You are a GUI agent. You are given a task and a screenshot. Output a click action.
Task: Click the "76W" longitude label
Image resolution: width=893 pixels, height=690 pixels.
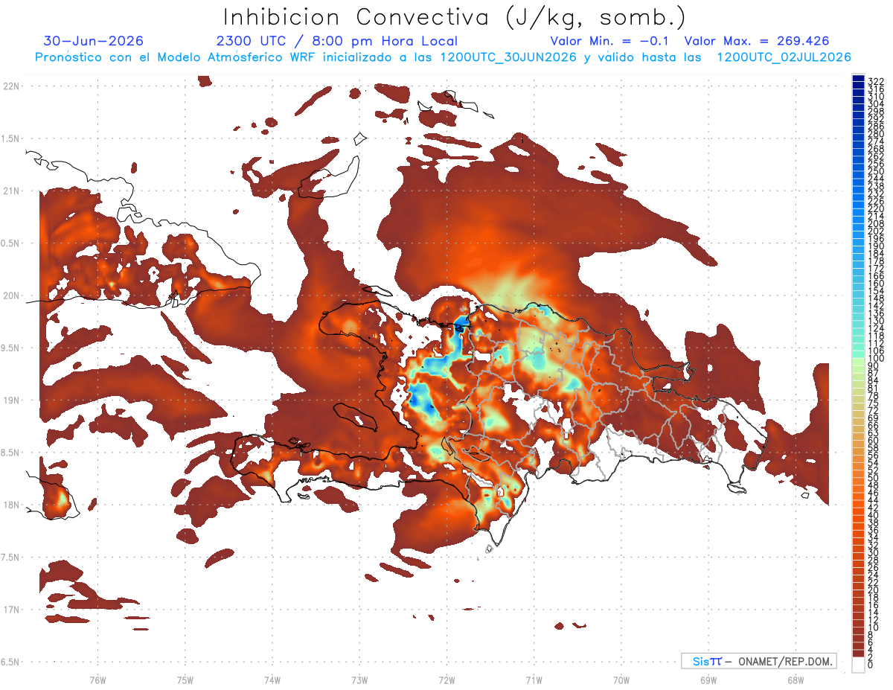97,680
